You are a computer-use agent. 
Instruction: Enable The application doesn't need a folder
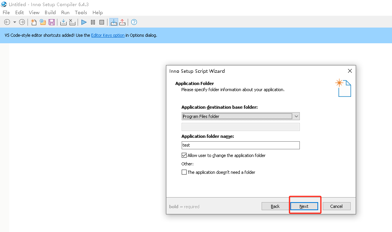[x=184, y=172]
